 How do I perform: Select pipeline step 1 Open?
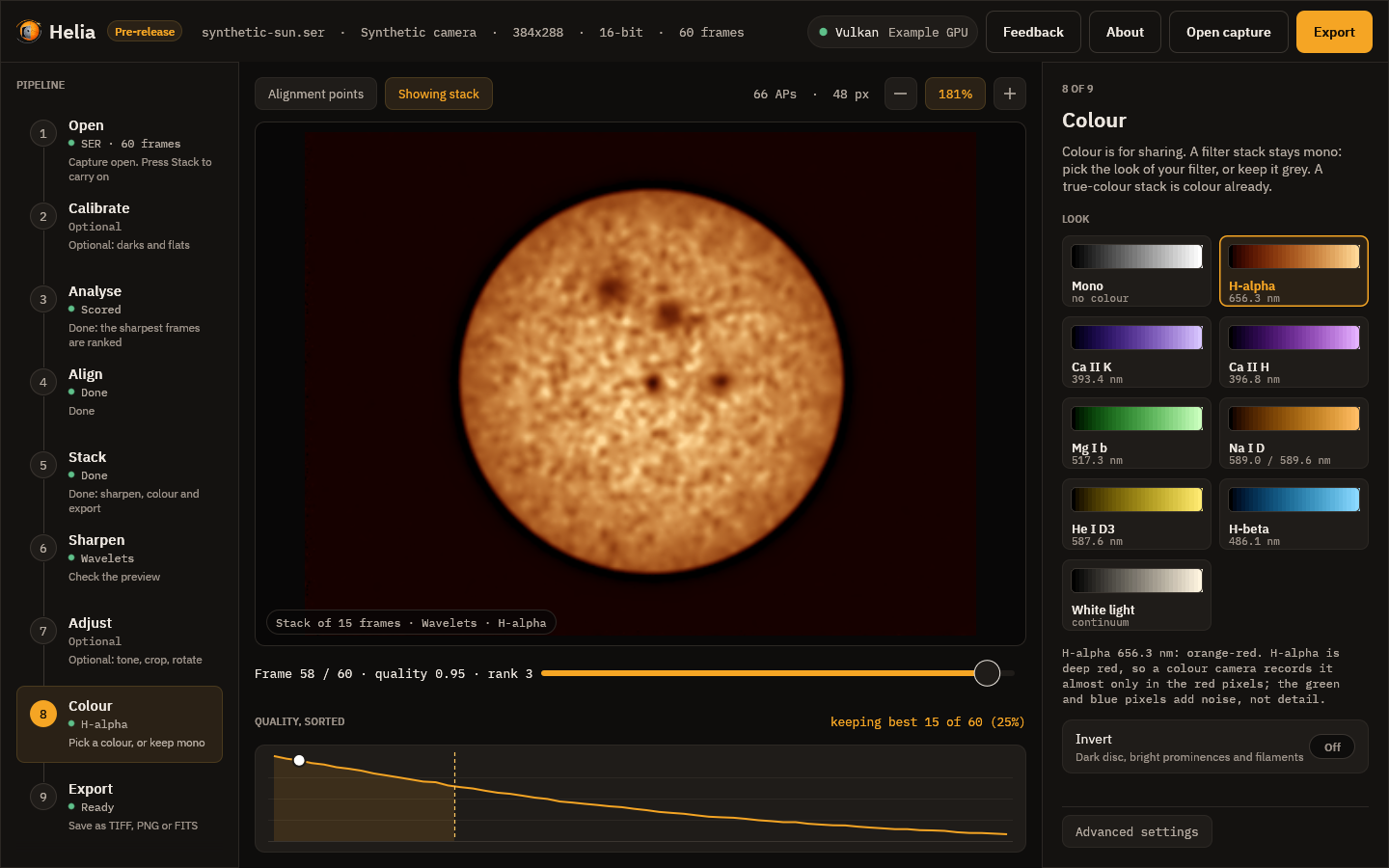[x=120, y=149]
